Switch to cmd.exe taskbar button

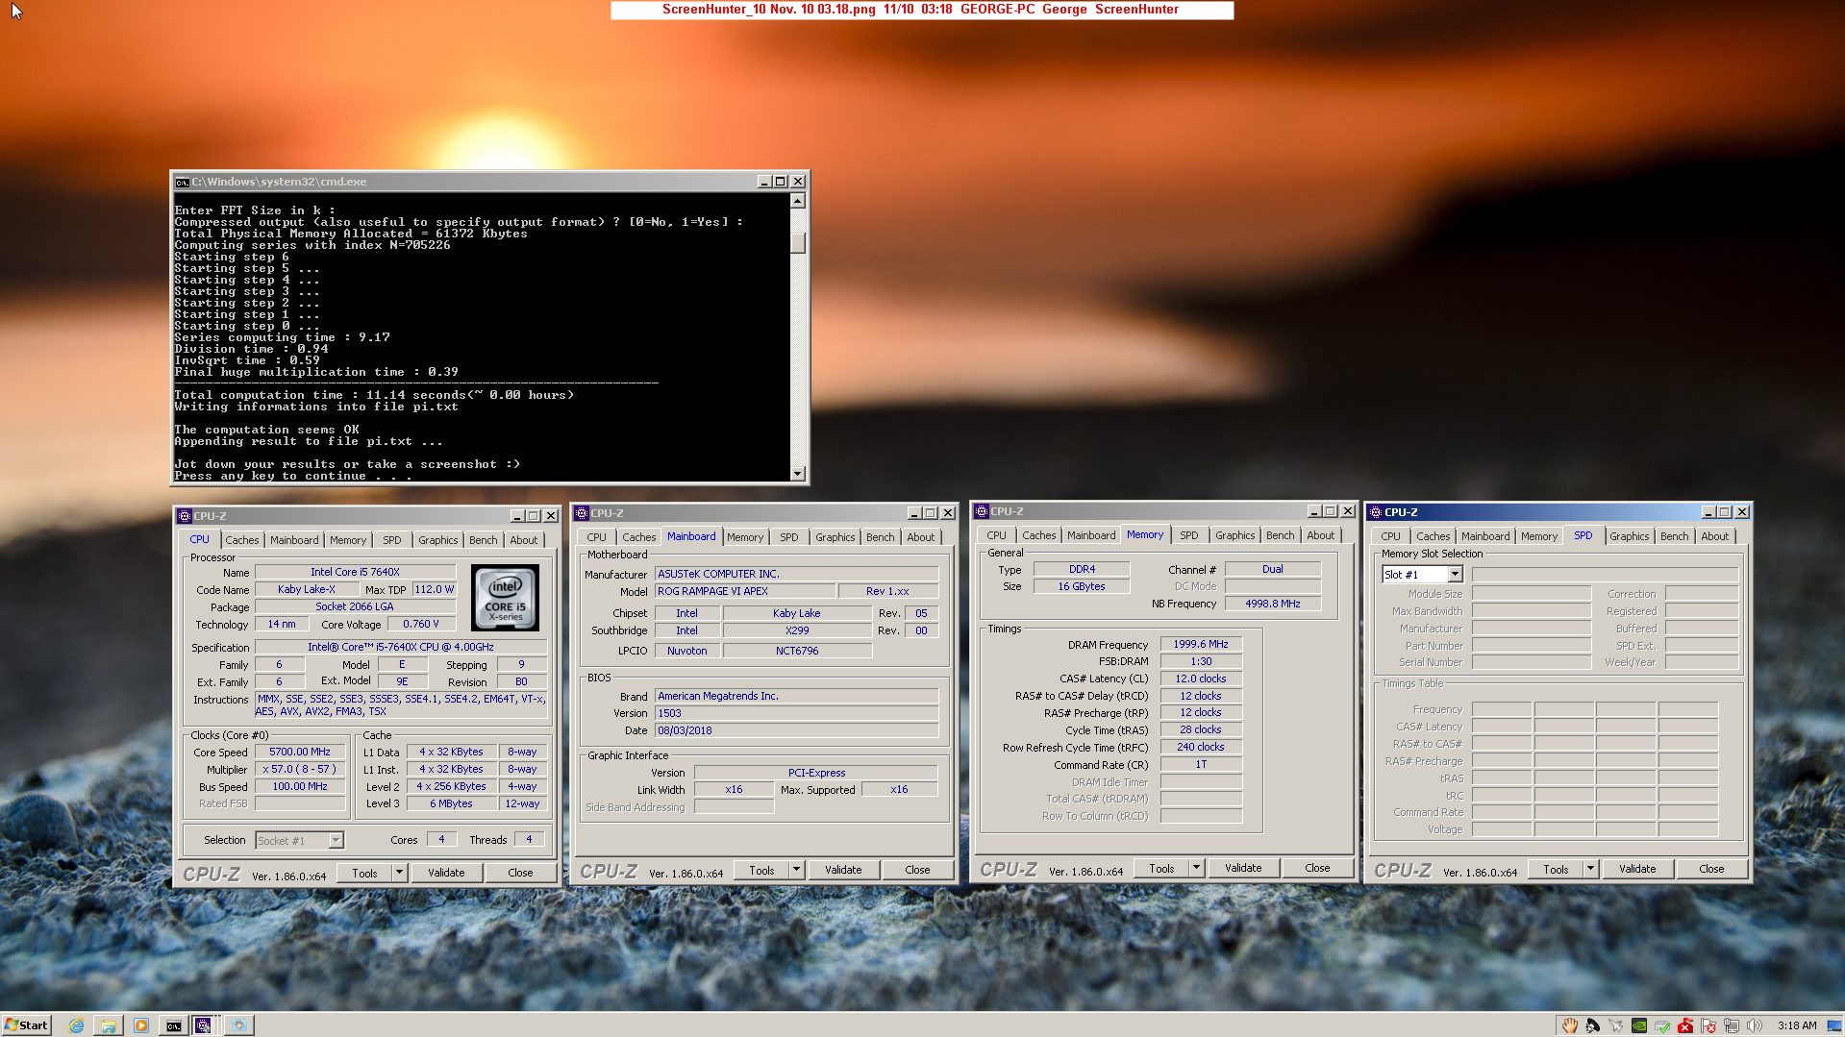pyautogui.click(x=174, y=1025)
